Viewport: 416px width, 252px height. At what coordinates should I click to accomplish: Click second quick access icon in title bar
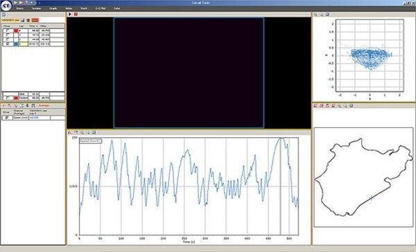tap(21, 3)
